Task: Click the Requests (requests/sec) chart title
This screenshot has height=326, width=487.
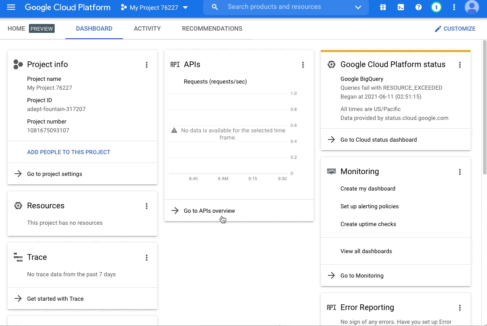Action: (215, 82)
